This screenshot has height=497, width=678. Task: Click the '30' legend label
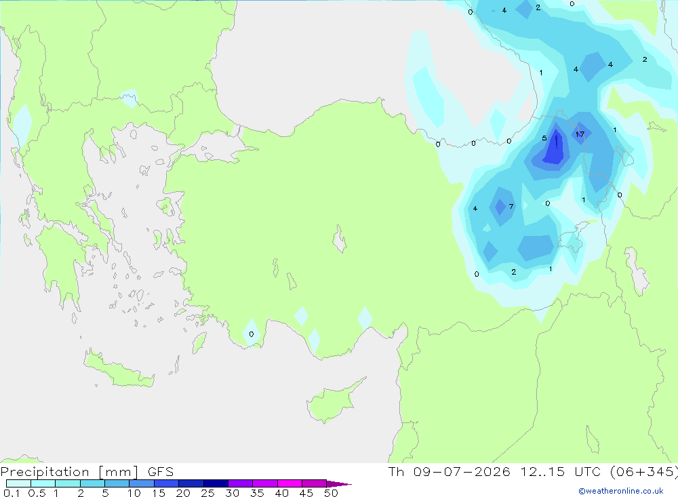pos(232,493)
